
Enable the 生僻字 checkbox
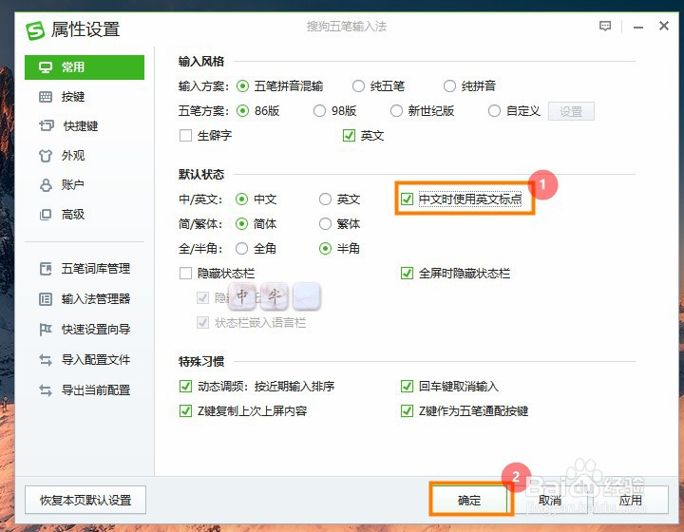[186, 136]
